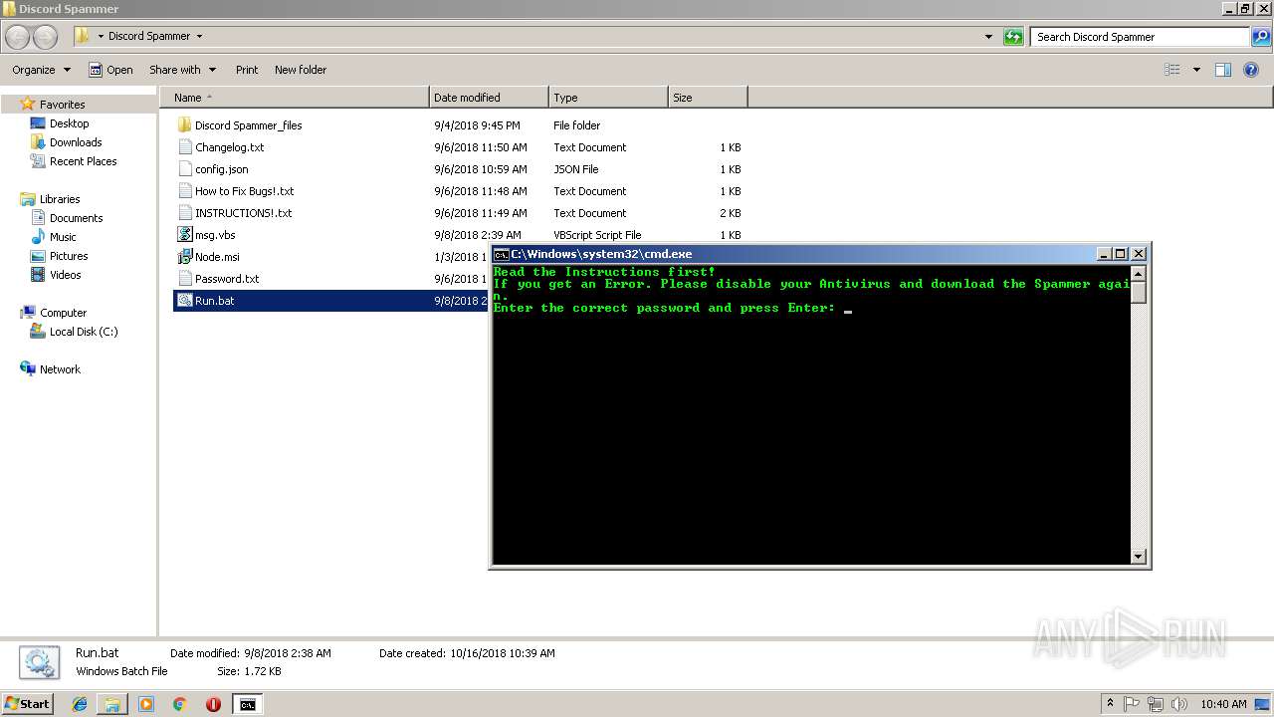The width and height of the screenshot is (1274, 717).
Task: Click the Forward navigation arrow
Action: coord(46,37)
